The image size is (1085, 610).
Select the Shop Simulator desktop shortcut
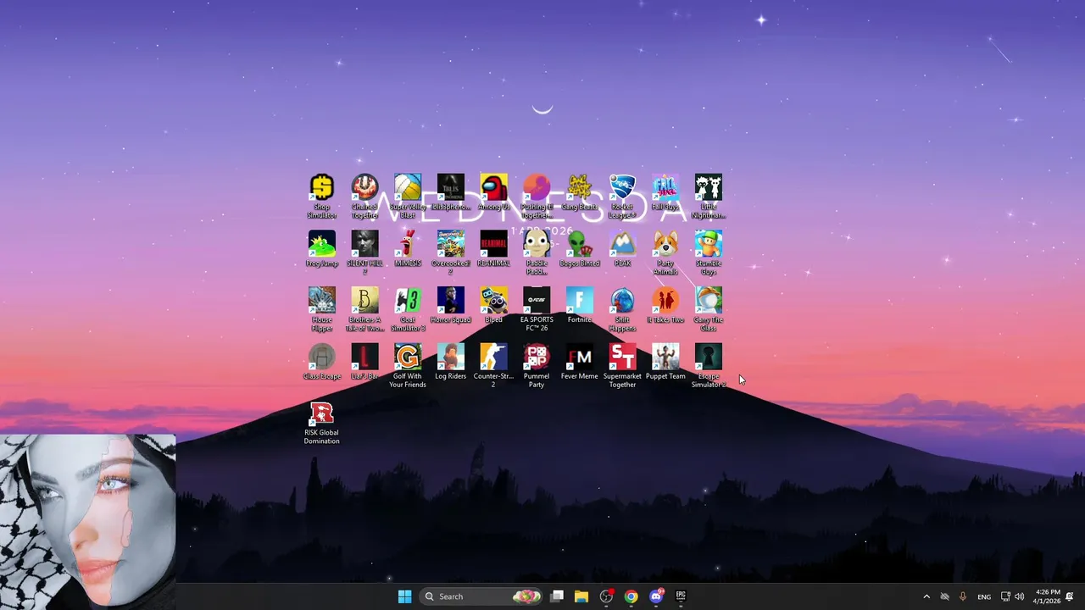point(322,188)
